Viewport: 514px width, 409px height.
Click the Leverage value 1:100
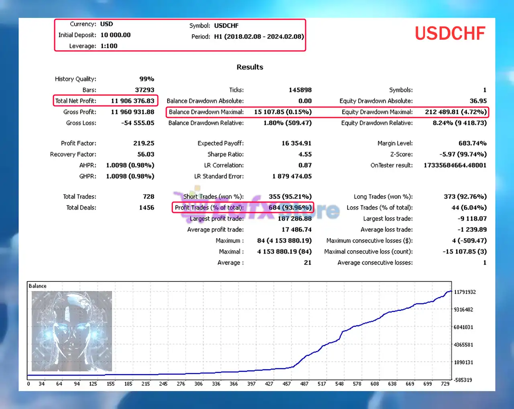(109, 46)
